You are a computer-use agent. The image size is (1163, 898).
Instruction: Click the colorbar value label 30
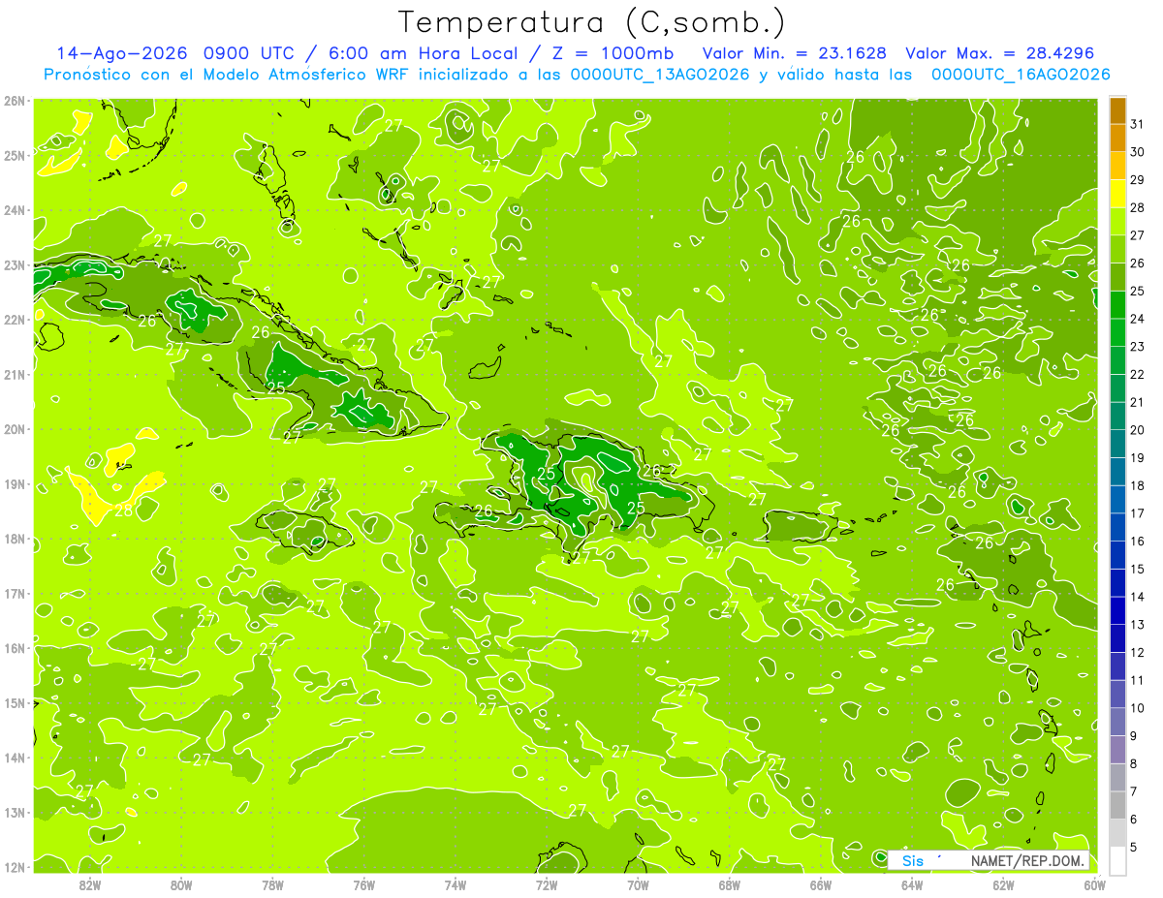coord(1138,152)
